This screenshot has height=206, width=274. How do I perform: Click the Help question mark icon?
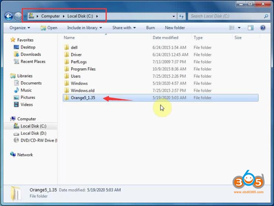point(263,28)
